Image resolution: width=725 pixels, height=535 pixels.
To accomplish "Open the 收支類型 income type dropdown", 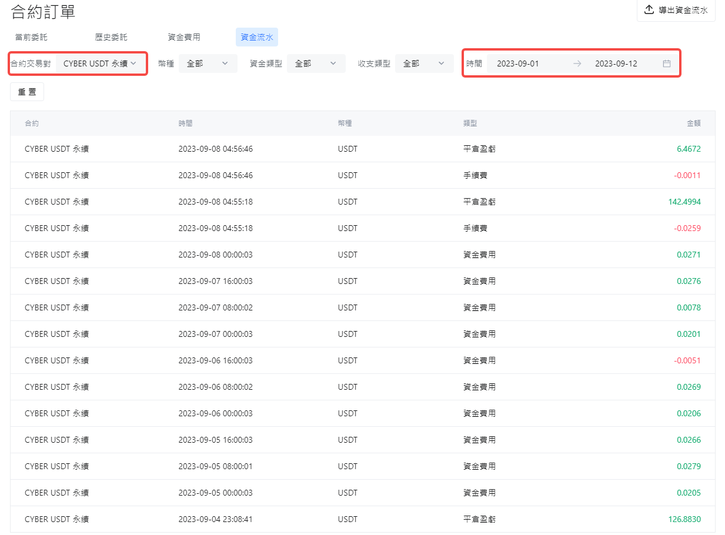I will click(x=424, y=63).
